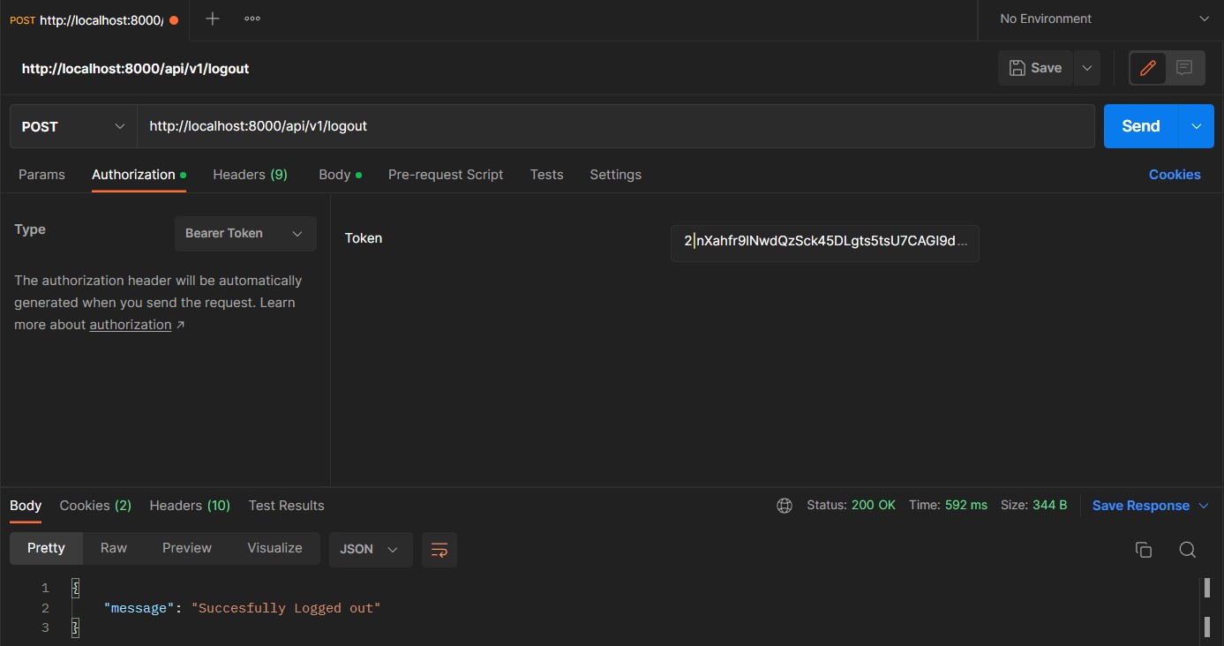Viewport: 1224px width, 646px height.
Task: Switch to the Headers (9) tab
Action: tap(250, 174)
